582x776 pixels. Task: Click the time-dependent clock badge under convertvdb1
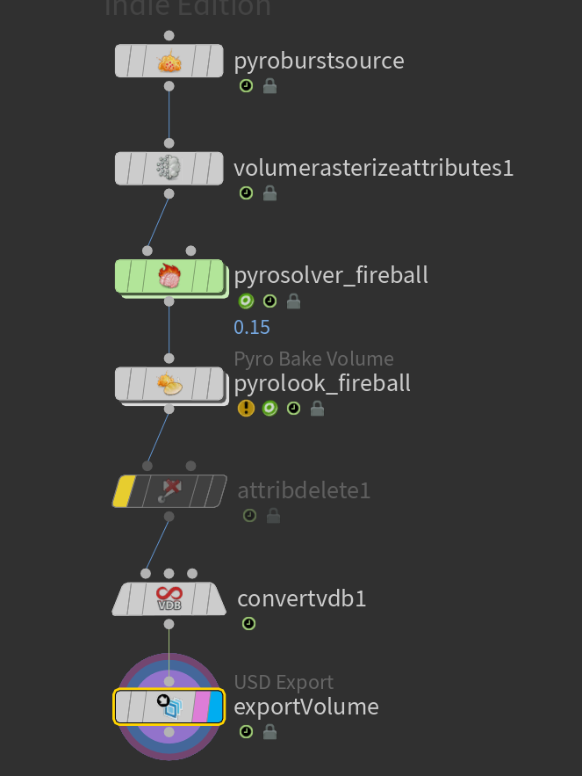[x=248, y=624]
